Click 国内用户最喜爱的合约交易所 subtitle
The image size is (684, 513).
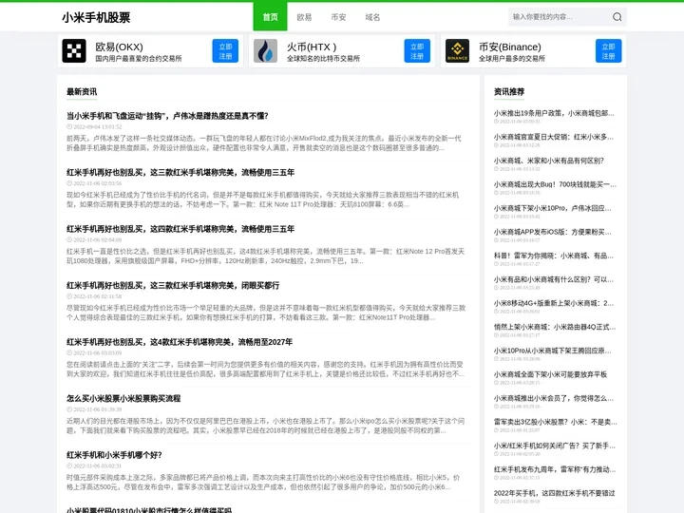coord(139,59)
